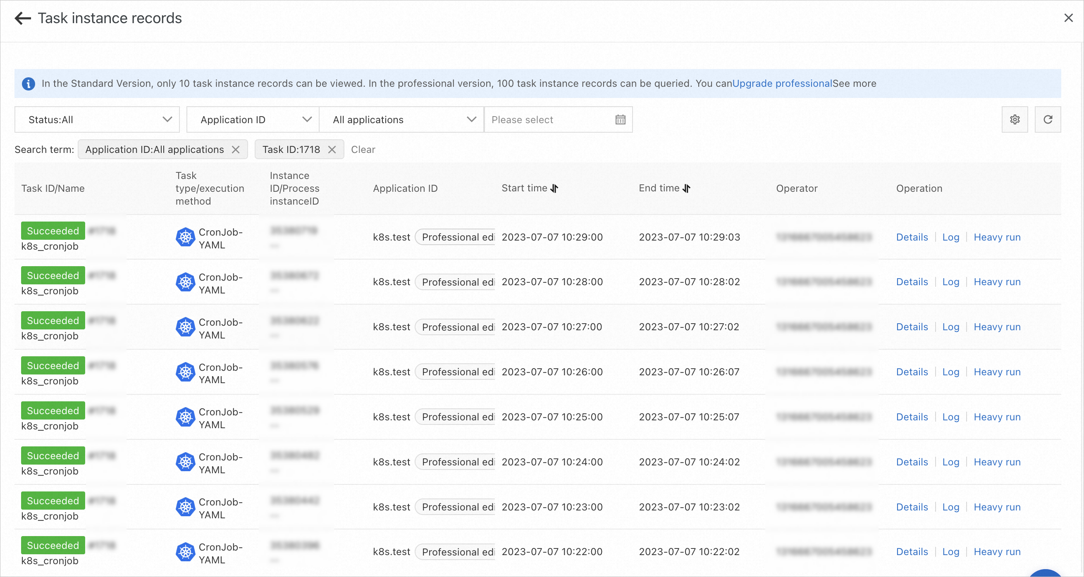Remove the Application ID:All applications search tag
This screenshot has height=577, width=1084.
click(236, 150)
